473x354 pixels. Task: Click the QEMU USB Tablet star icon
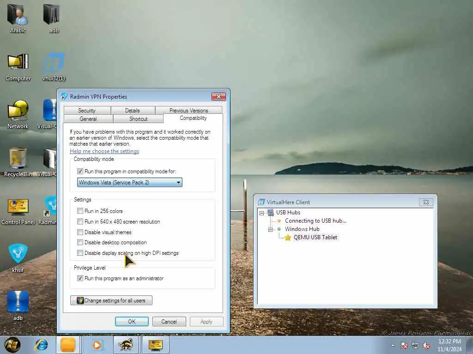click(288, 237)
